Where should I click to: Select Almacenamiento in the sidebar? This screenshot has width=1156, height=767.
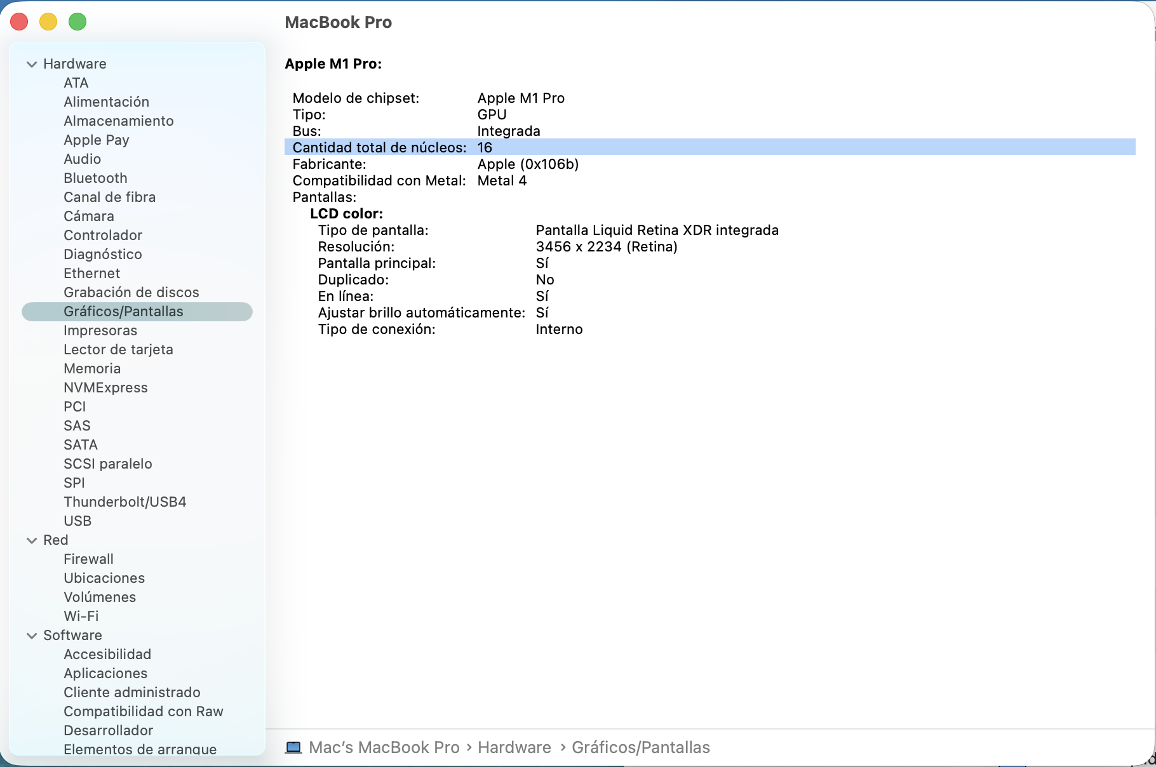point(118,121)
